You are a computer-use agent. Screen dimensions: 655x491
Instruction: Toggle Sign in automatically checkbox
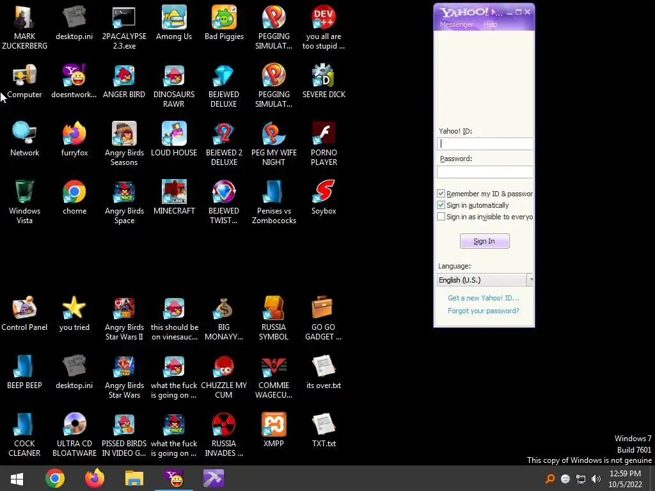point(441,205)
